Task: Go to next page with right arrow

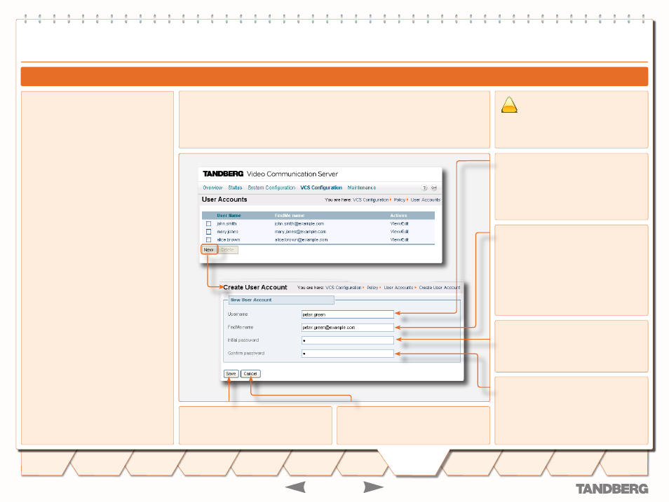Action: click(x=373, y=487)
